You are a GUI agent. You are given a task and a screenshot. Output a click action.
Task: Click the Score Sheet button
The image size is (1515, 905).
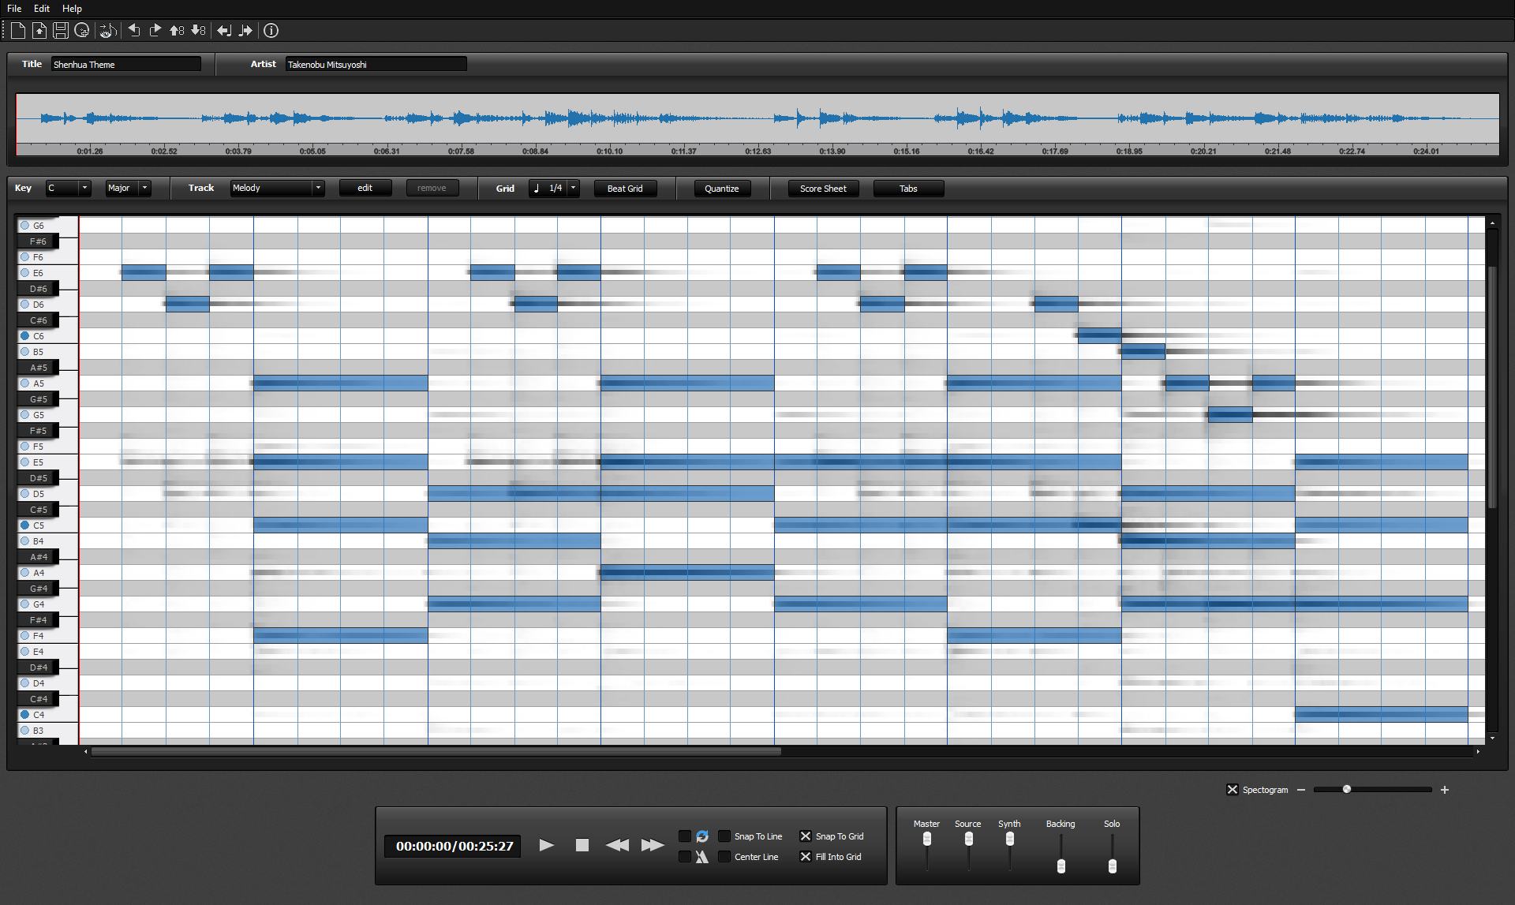point(823,189)
